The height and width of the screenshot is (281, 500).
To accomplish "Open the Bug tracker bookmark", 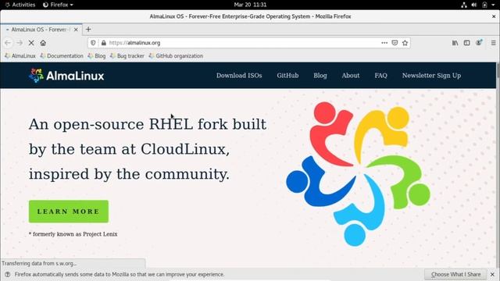I will click(x=127, y=55).
